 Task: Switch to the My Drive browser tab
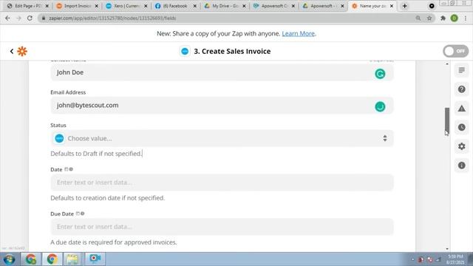tap(225, 6)
